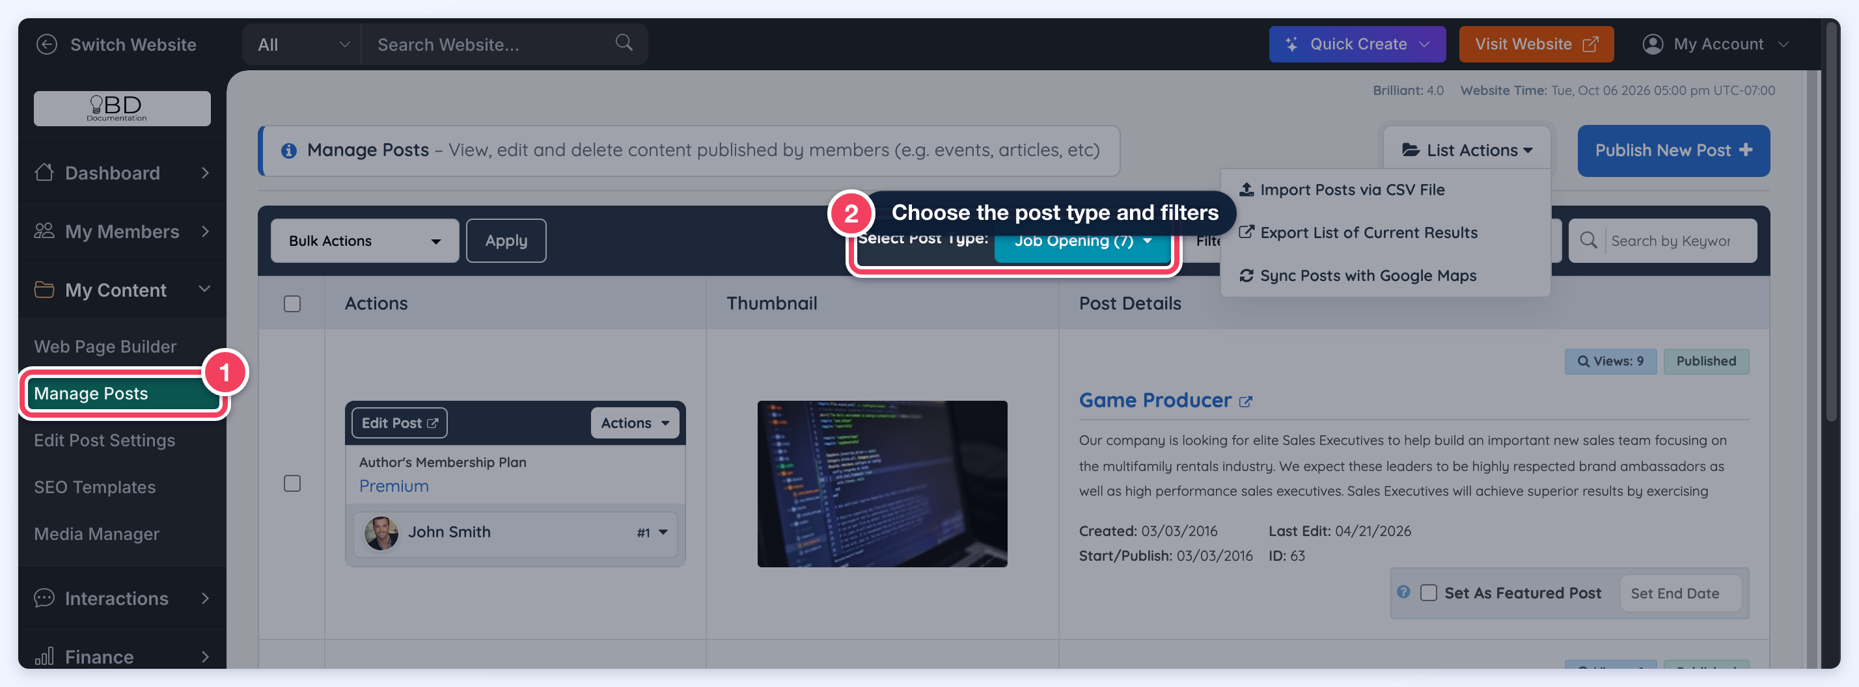Check the Game Producer row checkbox
The image size is (1859, 687).
pos(292,483)
